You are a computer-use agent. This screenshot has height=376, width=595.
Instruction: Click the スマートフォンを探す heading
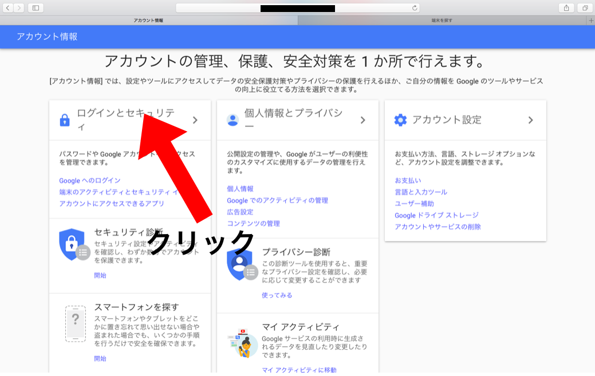tap(136, 307)
